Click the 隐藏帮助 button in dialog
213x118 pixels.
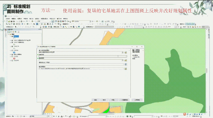[x=124, y=100]
